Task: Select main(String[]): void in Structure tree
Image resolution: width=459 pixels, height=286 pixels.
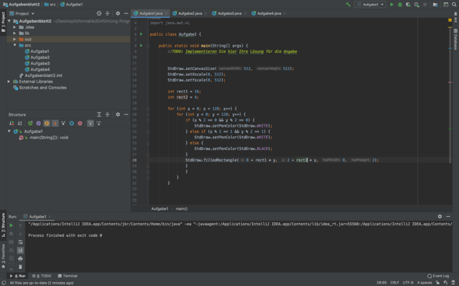Action: 49,138
